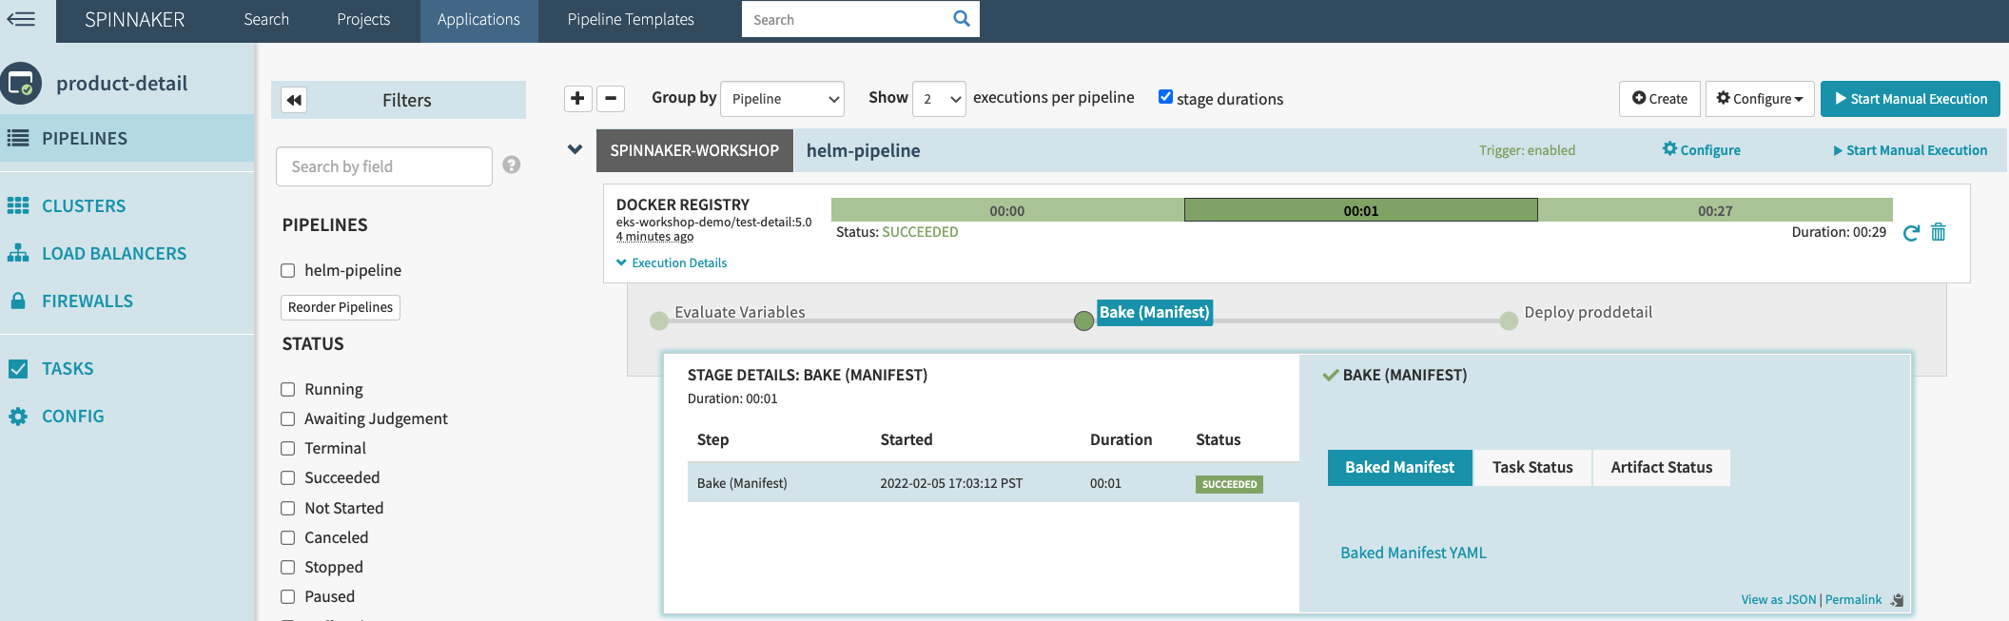Uncheck the stage durations checkbox
2009x621 pixels.
point(1165,96)
